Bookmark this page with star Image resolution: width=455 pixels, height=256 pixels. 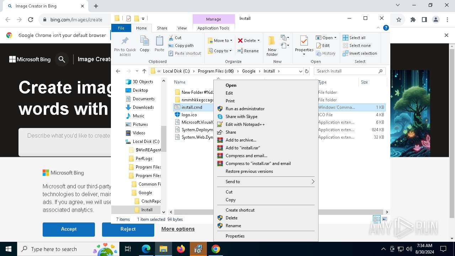pos(399,20)
